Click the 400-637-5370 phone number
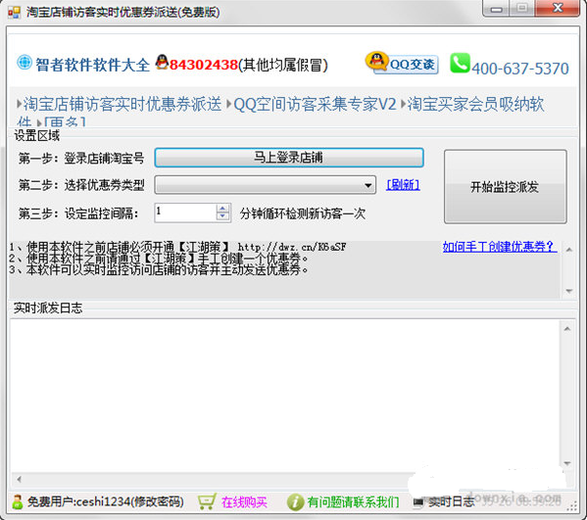 click(x=520, y=69)
